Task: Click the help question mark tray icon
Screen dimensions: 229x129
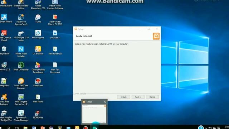Action: pyautogui.click(x=201, y=128)
